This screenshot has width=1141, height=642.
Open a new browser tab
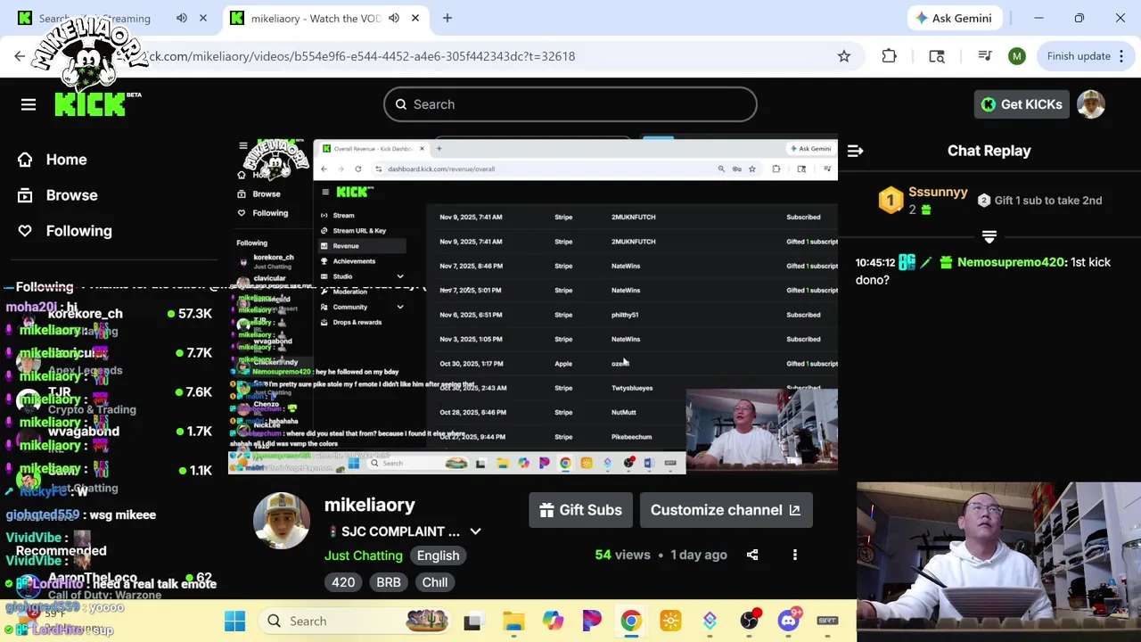point(447,18)
